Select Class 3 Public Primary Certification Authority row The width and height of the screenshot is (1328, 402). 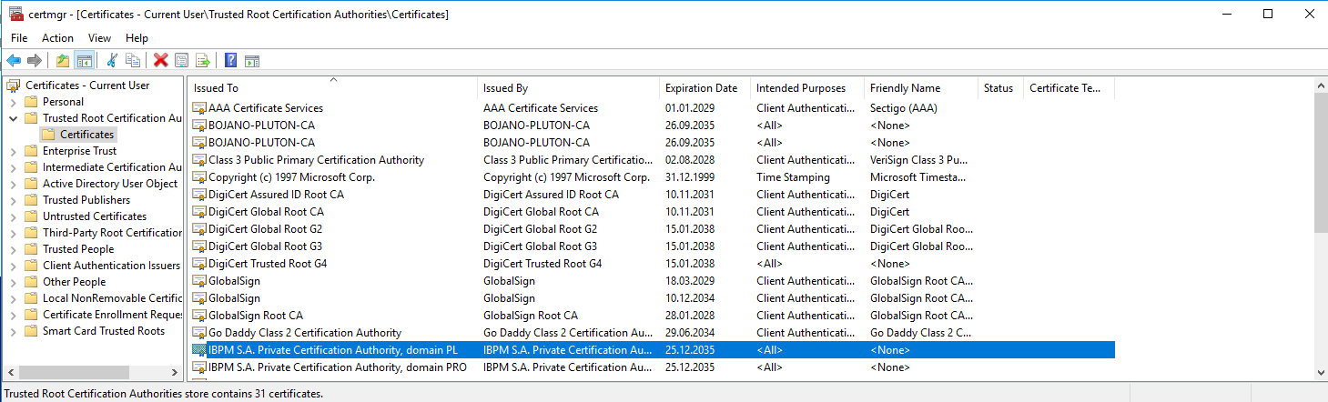click(x=652, y=160)
